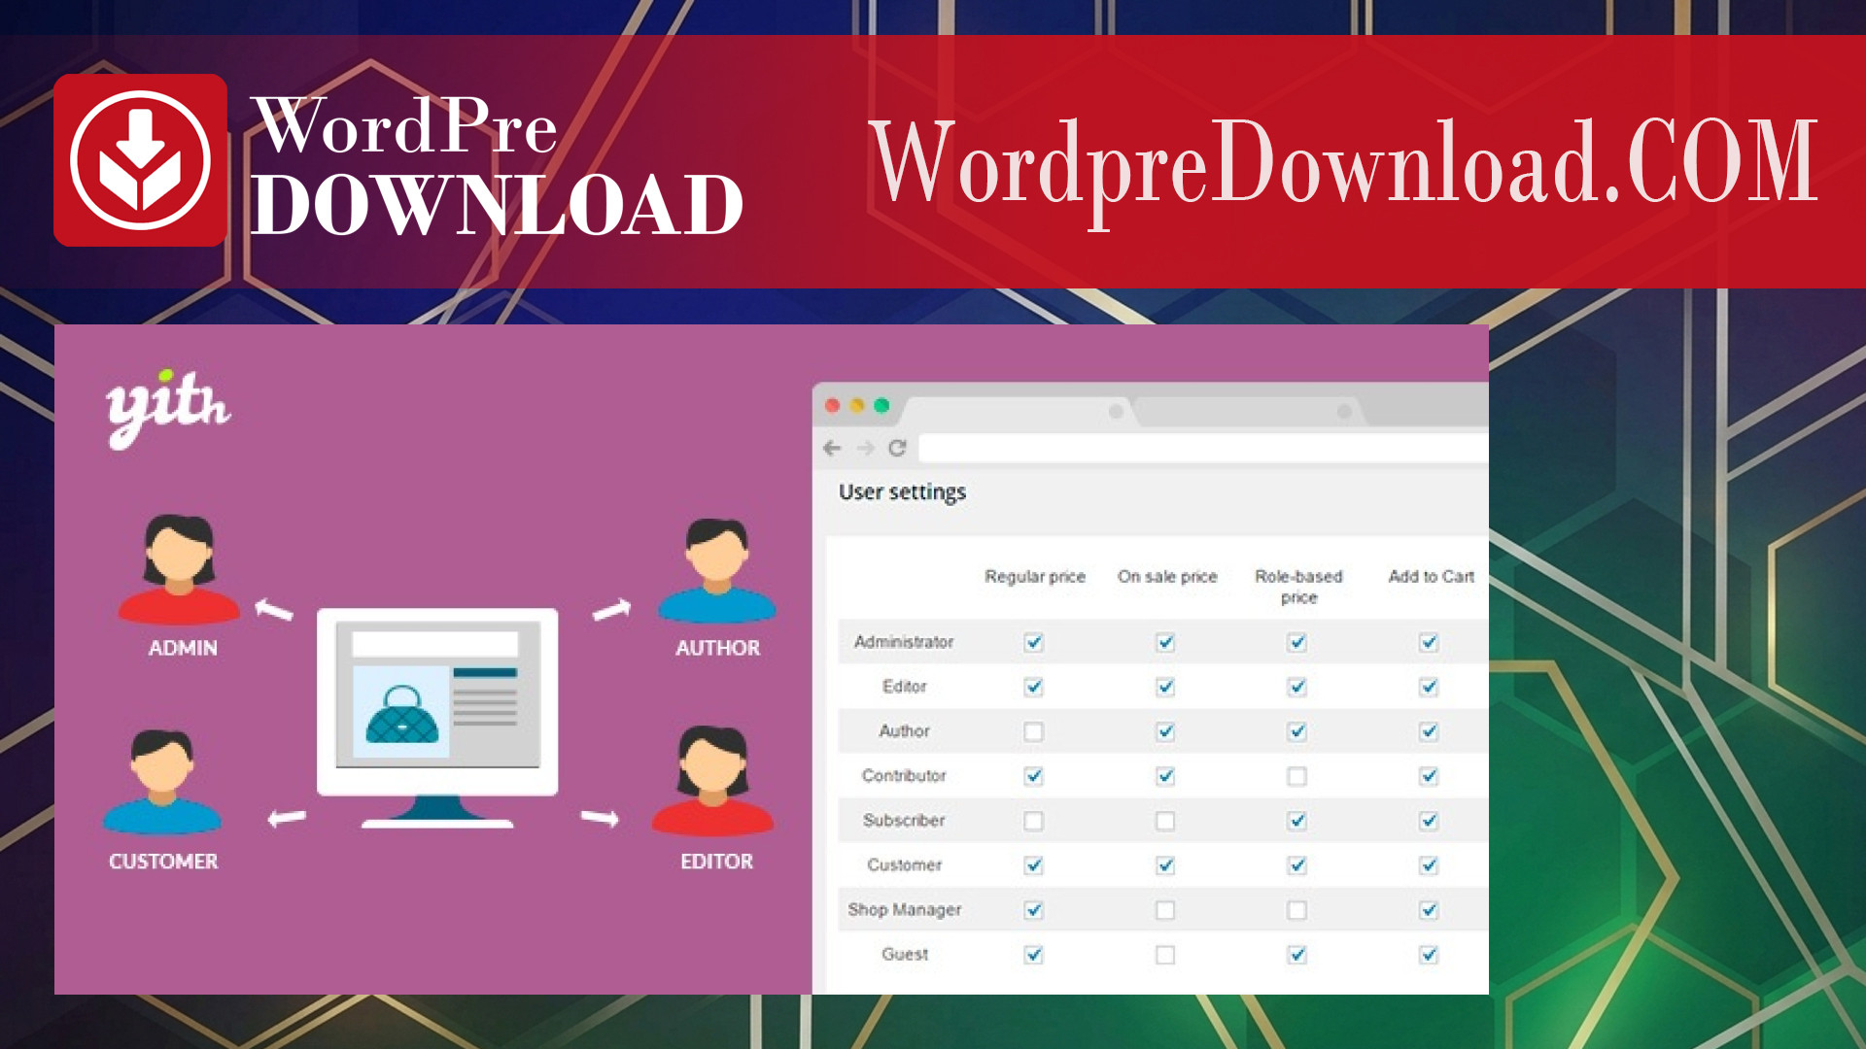Click the 'Shop Manager' row label
The height and width of the screenshot is (1049, 1866).
[905, 909]
